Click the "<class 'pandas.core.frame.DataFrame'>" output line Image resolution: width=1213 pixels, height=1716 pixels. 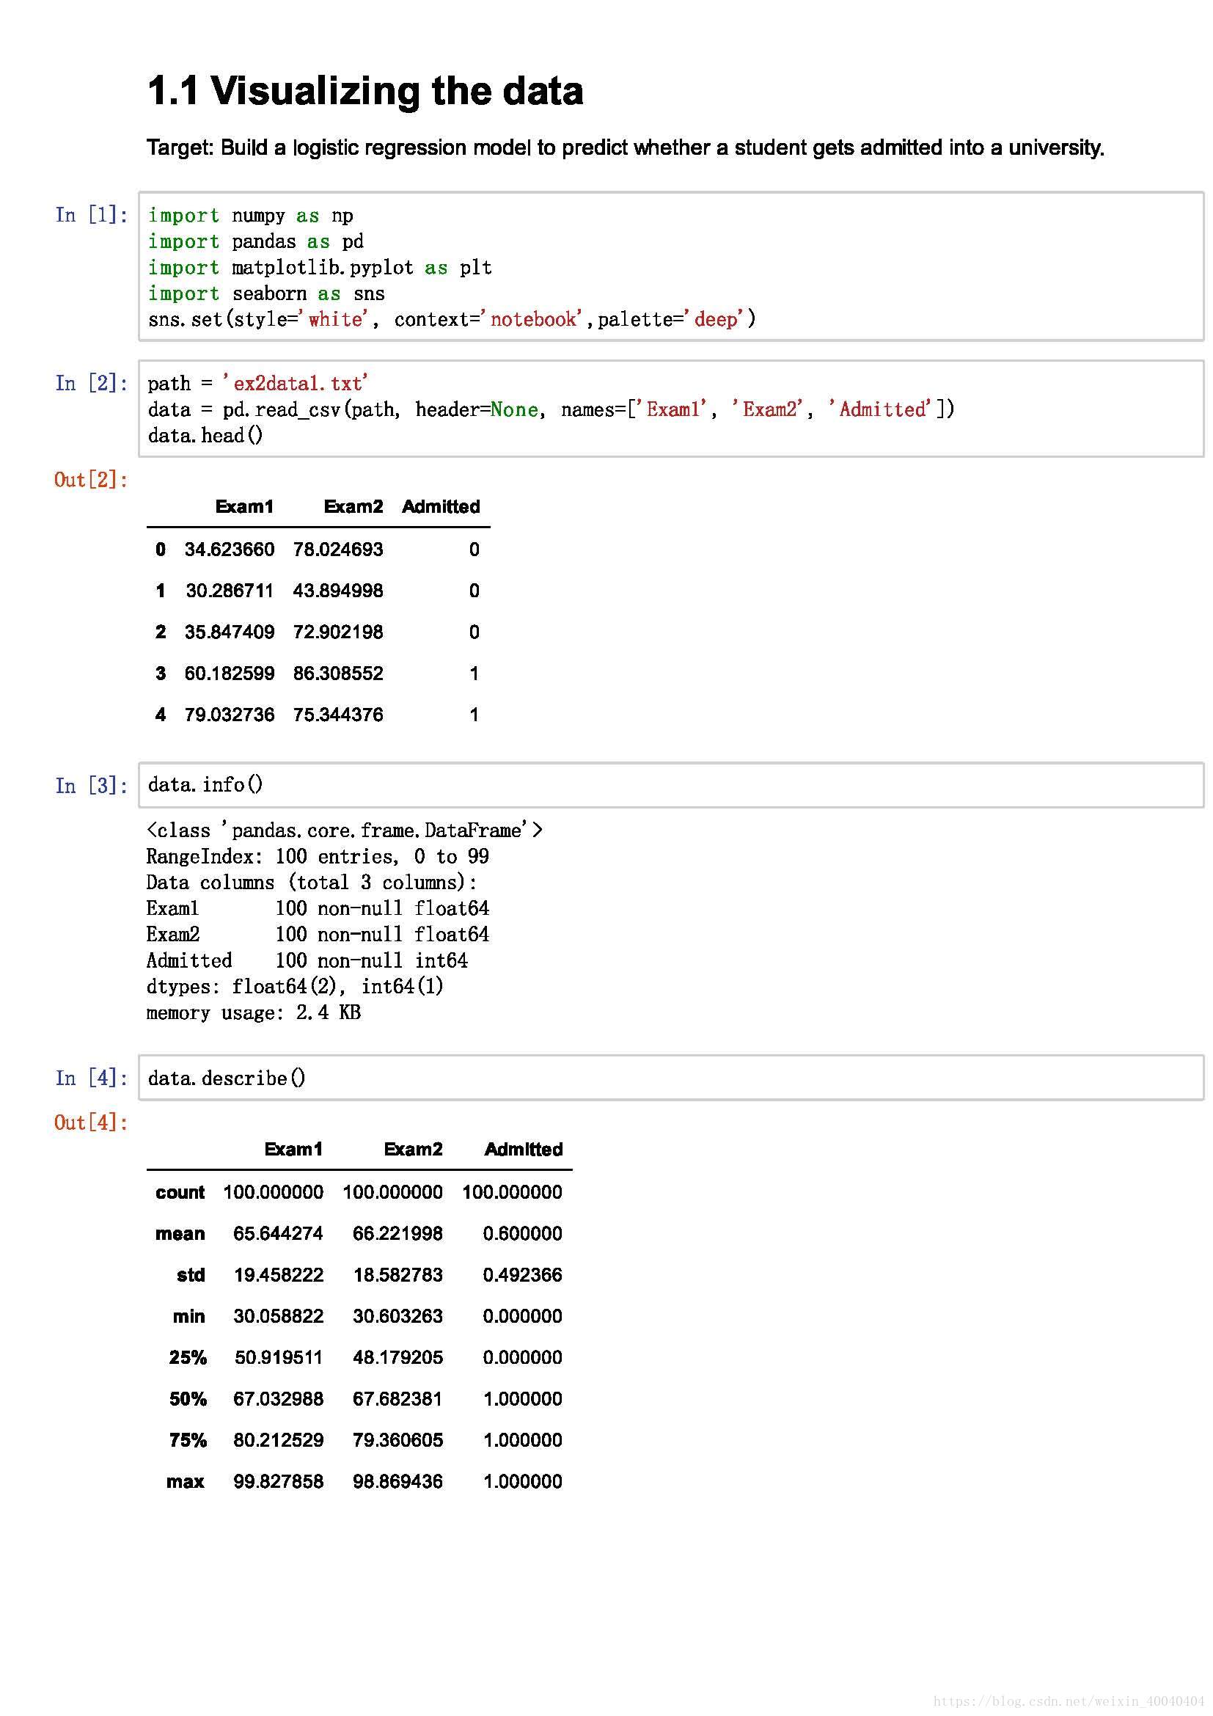[345, 831]
